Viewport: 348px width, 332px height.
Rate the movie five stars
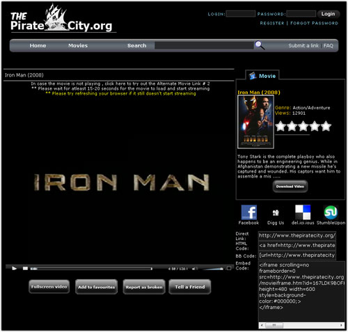[x=326, y=126]
